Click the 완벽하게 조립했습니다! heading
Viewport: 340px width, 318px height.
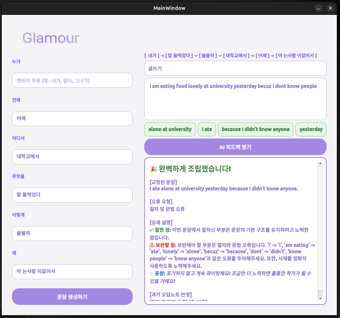195,169
